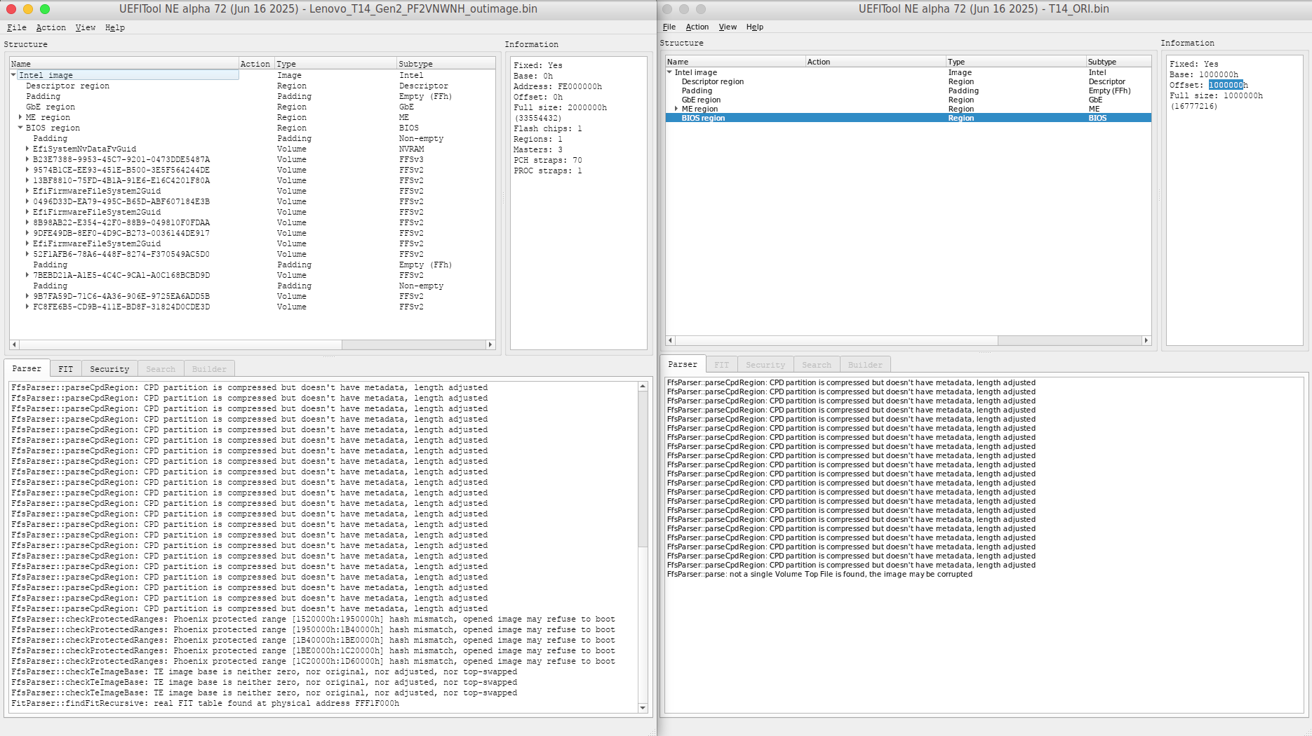The image size is (1312, 736).
Task: Open the File menu in left window
Action: point(17,27)
